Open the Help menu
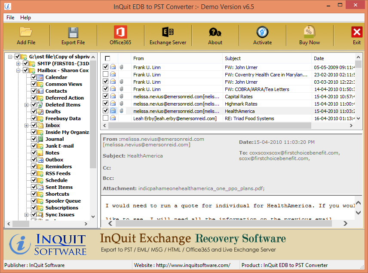The height and width of the screenshot is (273, 368). click(25, 18)
